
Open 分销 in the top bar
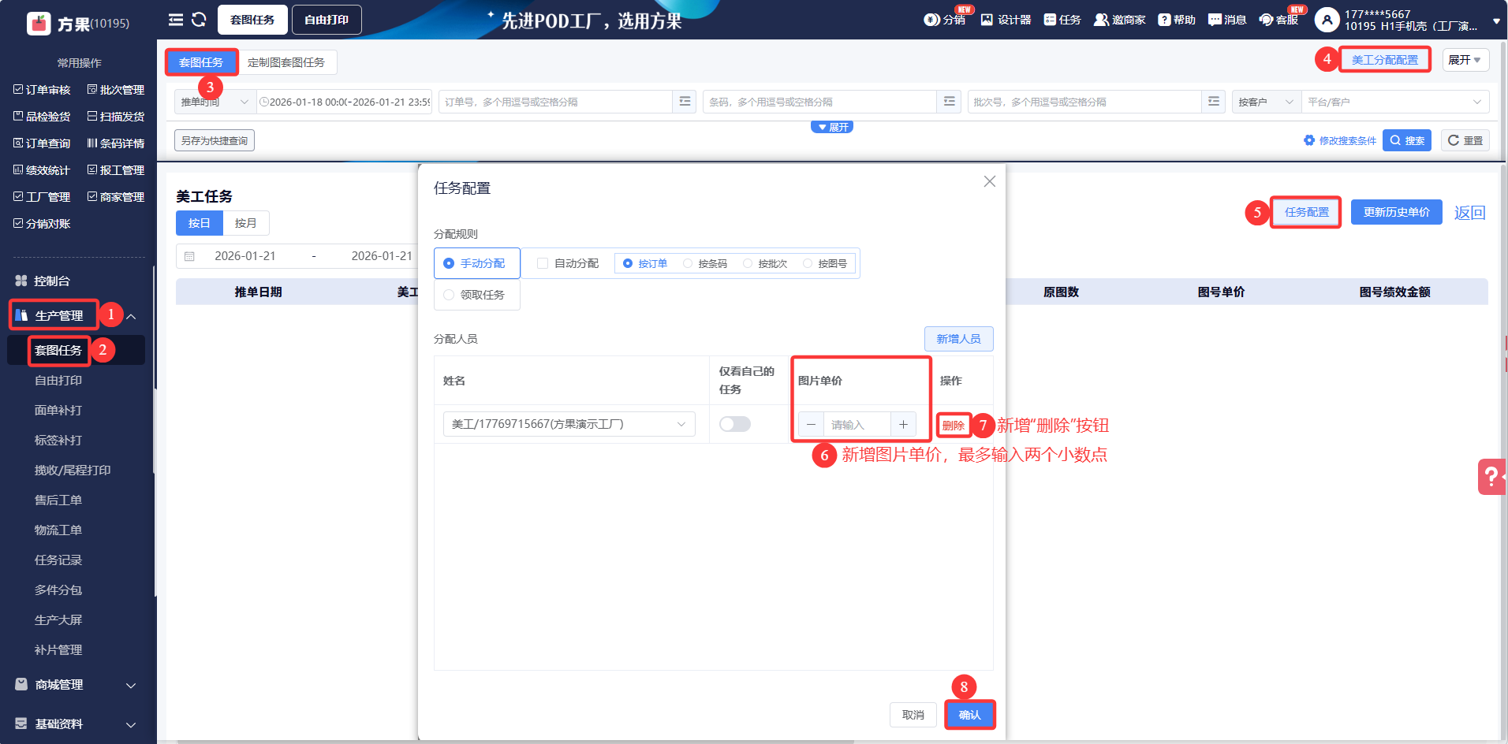click(x=945, y=20)
